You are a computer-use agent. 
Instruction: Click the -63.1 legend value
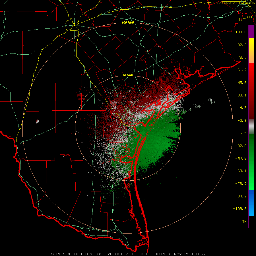click(x=241, y=171)
